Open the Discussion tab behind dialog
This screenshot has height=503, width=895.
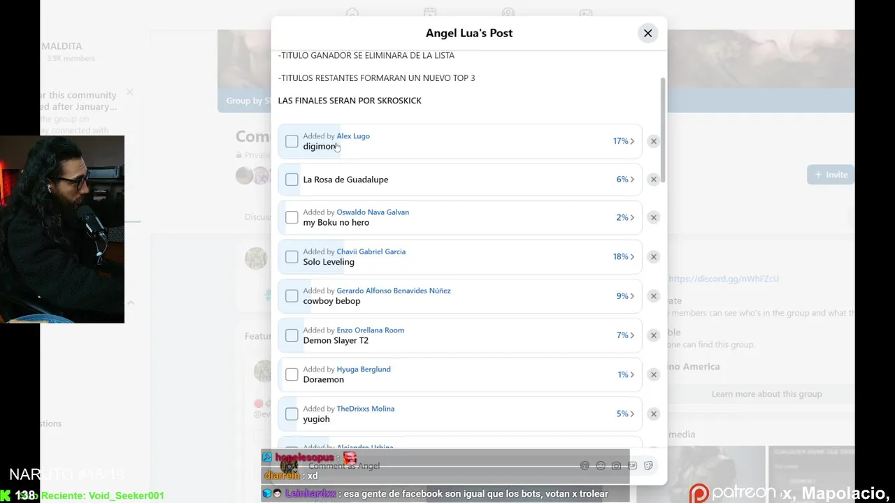tap(258, 217)
